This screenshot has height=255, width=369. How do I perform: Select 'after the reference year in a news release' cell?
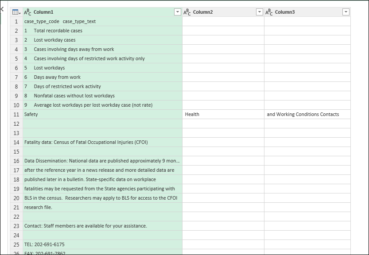click(102, 170)
